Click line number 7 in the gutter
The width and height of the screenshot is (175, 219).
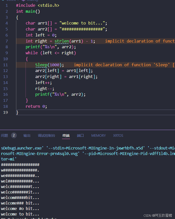(6, 41)
